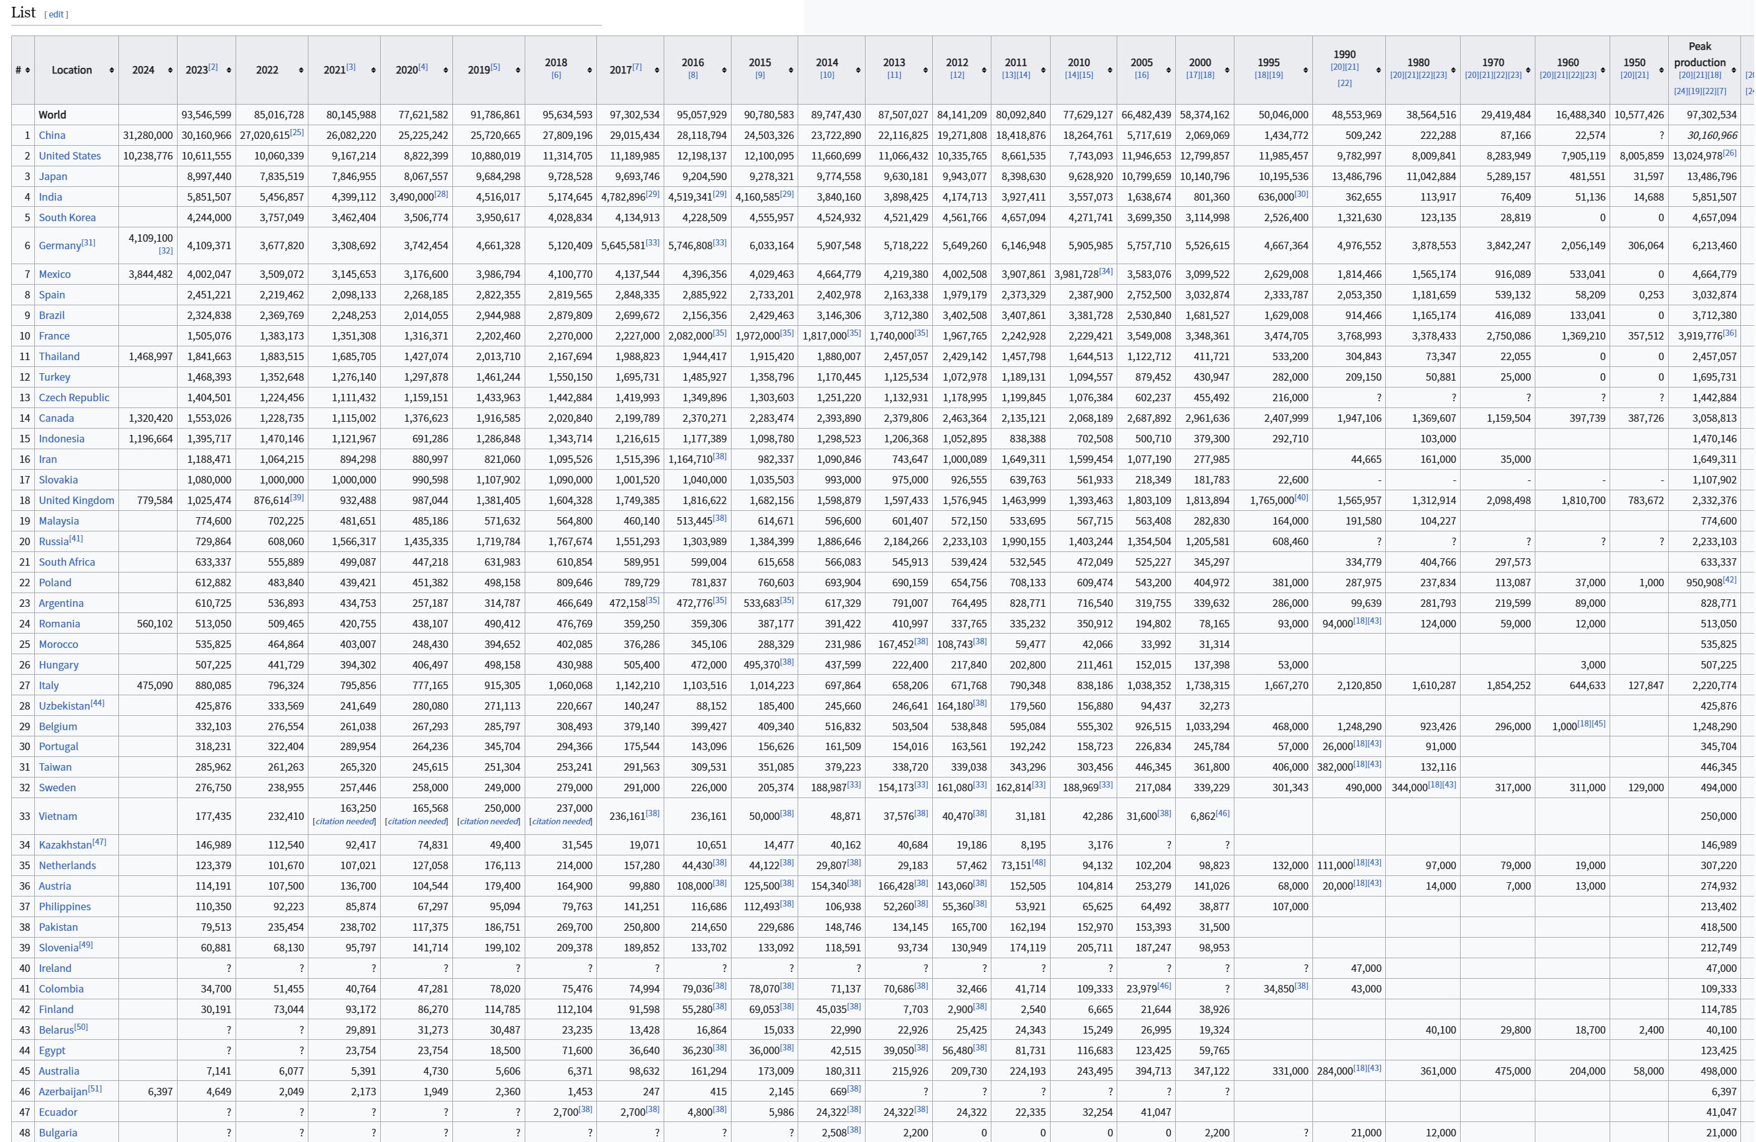Viewport: 1756px width, 1142px height.
Task: Select World 2023 total 93,546,599
Action: click(x=207, y=115)
